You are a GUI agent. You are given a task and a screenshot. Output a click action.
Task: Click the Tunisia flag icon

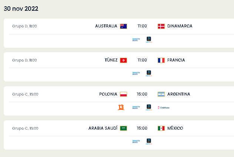coord(123,60)
